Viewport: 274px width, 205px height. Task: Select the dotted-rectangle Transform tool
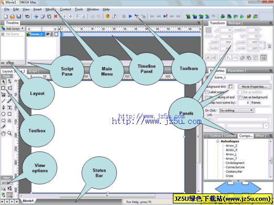tap(3, 88)
